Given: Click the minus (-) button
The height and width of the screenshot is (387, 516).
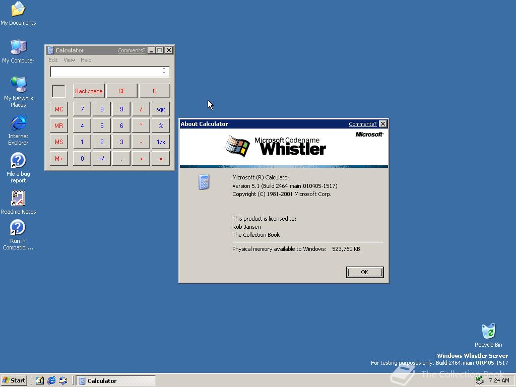Looking at the screenshot, I should (141, 142).
